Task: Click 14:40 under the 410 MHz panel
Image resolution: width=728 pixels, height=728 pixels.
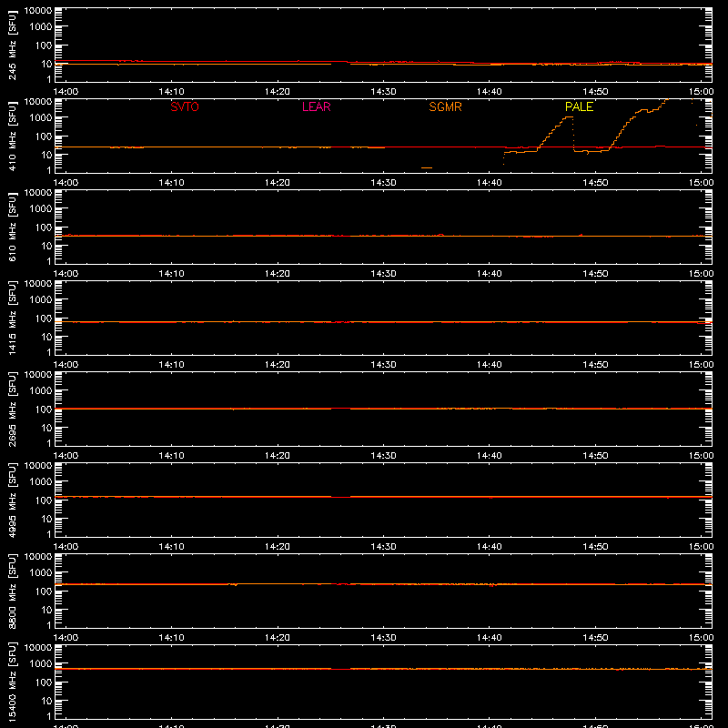Action: (x=490, y=183)
